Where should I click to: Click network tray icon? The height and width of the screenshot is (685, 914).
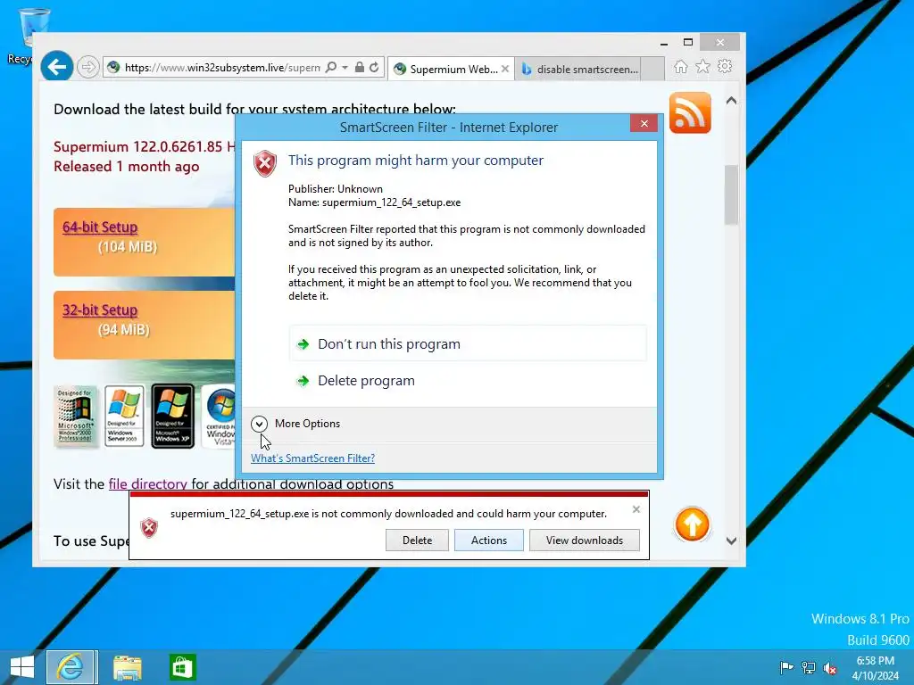tap(809, 667)
